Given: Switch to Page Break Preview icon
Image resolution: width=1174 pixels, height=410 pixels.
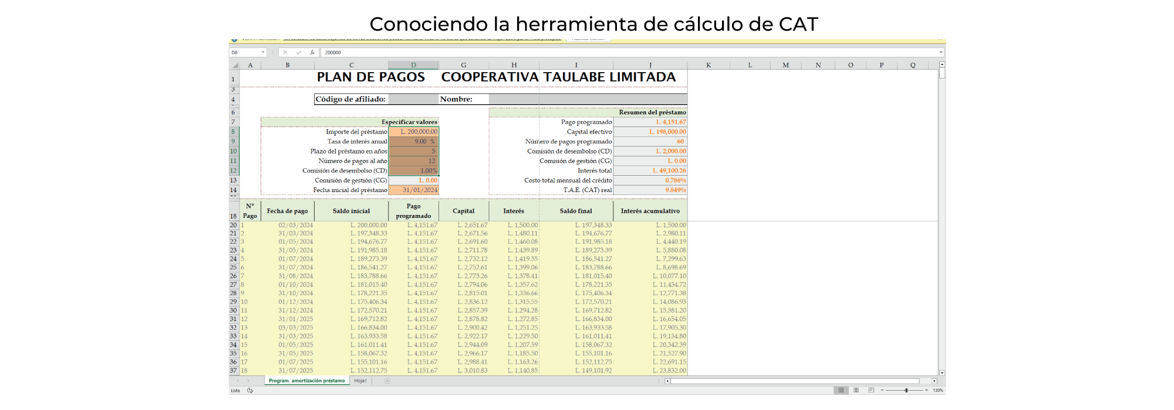Looking at the screenshot, I should (x=871, y=390).
